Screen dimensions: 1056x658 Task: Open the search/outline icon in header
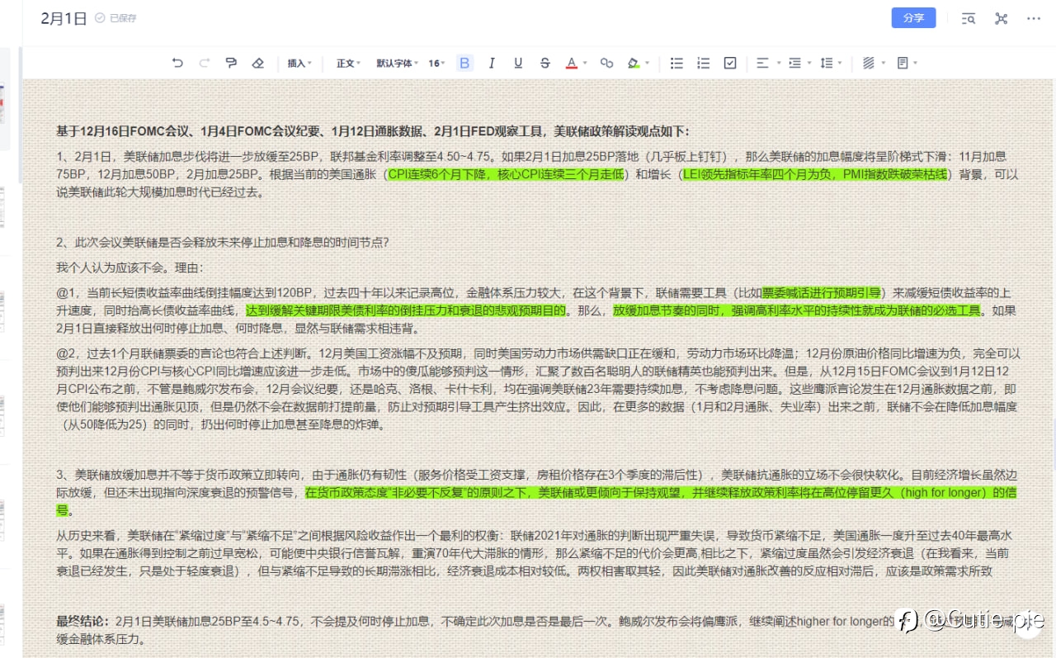click(969, 18)
